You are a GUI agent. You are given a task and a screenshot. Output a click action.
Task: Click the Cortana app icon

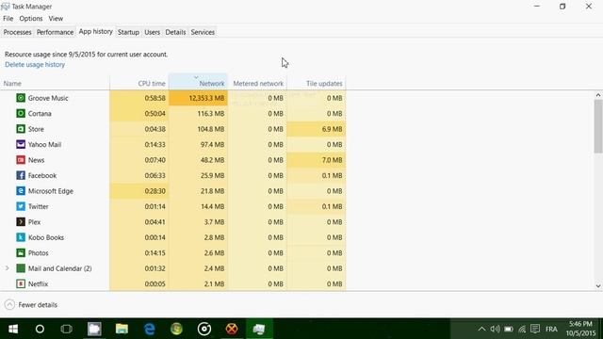coord(21,113)
